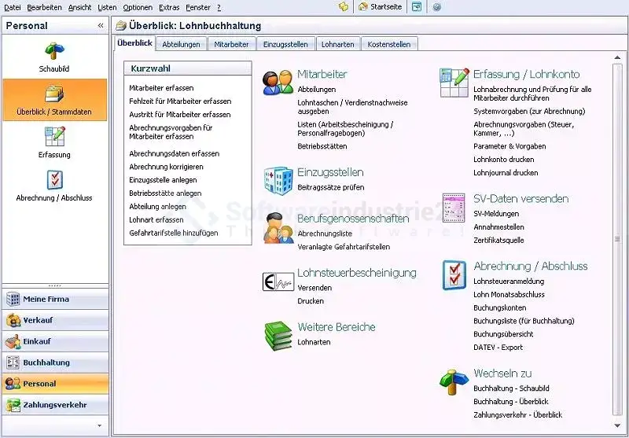Click the Weitere Bereiche books icon
Viewport: 629px width, 438px height.
pos(278,334)
